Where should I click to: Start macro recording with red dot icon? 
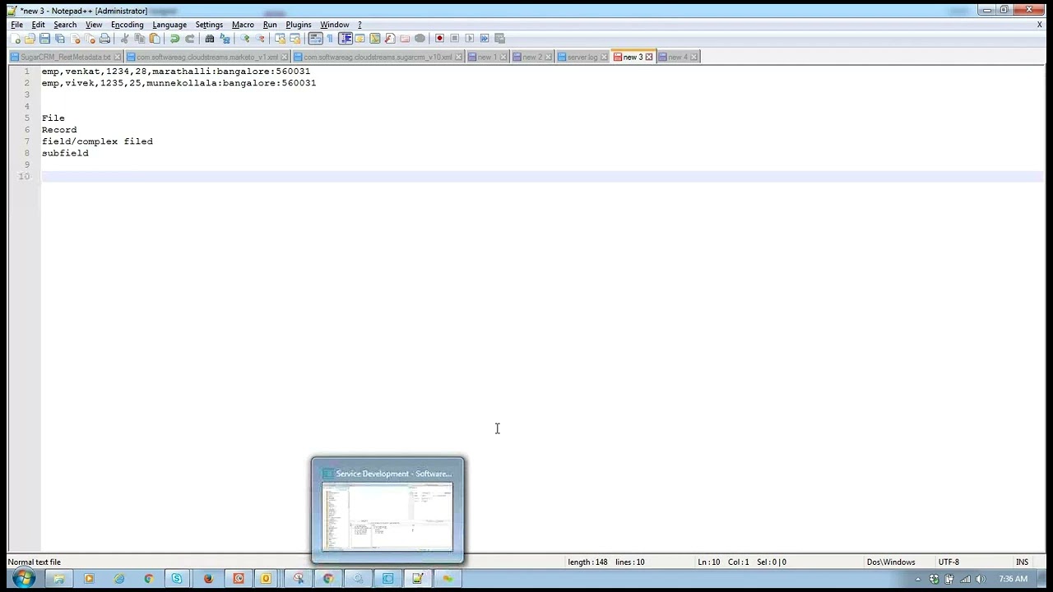tap(439, 39)
